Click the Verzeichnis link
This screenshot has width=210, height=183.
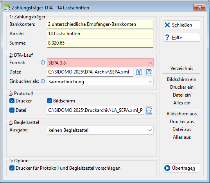182,68
